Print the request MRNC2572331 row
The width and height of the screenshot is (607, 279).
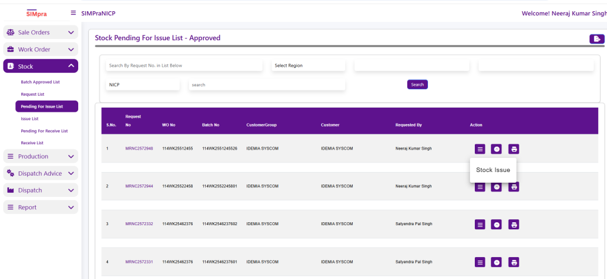(514, 262)
